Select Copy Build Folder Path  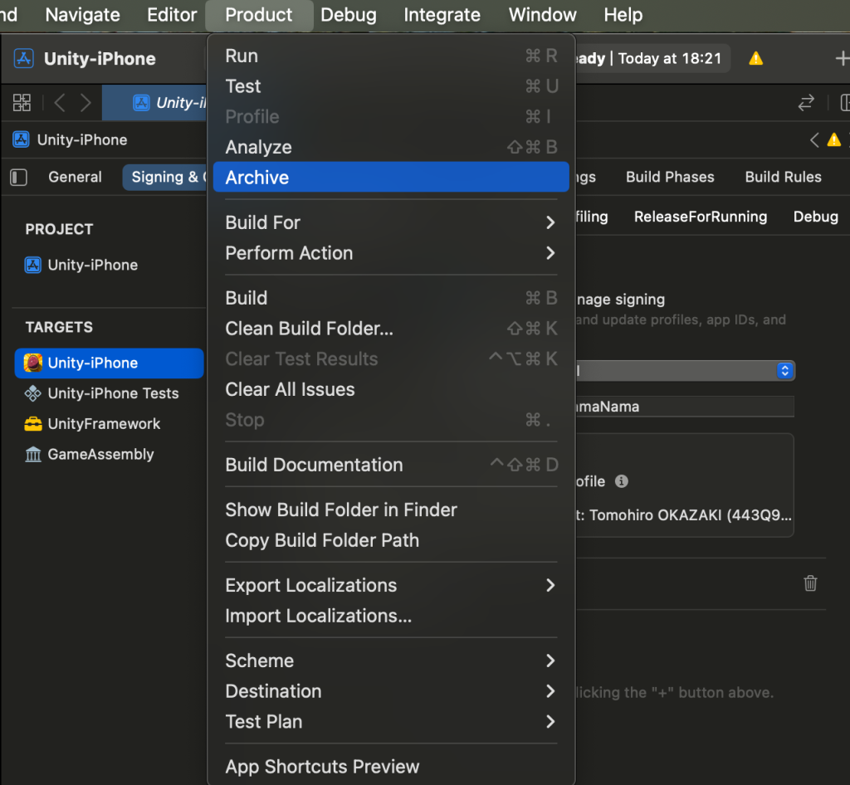(x=391, y=540)
